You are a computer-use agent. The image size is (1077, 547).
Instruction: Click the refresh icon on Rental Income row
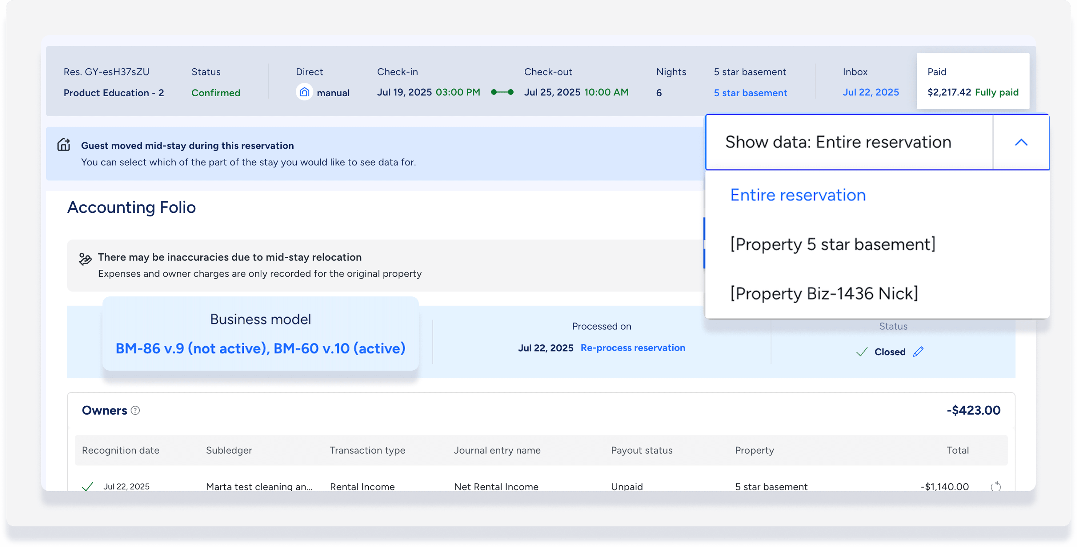click(x=996, y=486)
